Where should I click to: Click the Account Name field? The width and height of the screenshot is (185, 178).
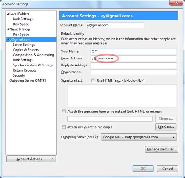tap(115, 25)
